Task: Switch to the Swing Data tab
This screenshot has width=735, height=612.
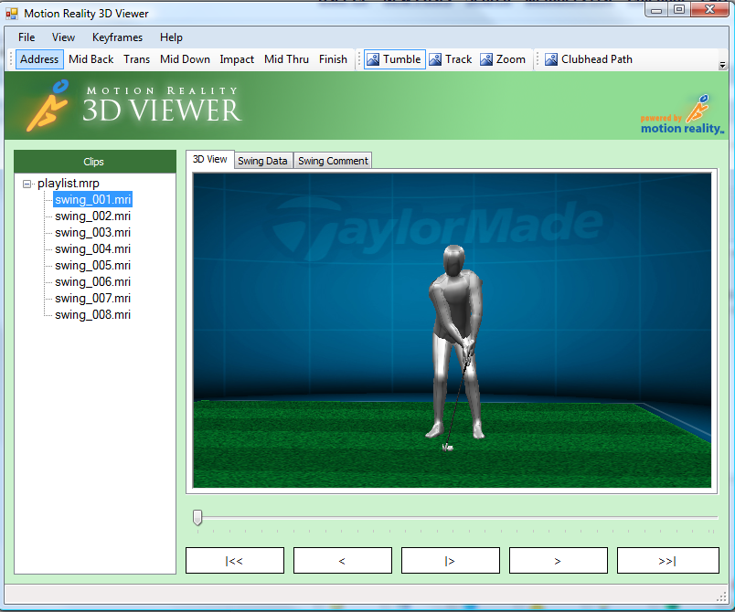Action: [x=262, y=161]
